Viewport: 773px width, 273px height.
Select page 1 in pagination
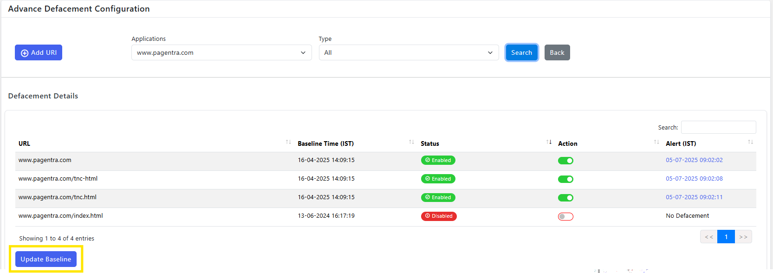[x=726, y=237]
